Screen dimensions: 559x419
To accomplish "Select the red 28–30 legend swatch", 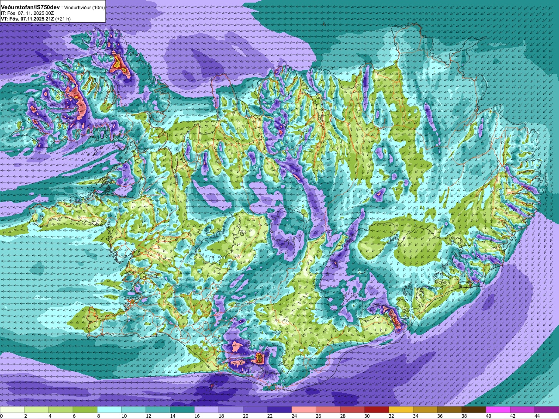I will [352, 410].
